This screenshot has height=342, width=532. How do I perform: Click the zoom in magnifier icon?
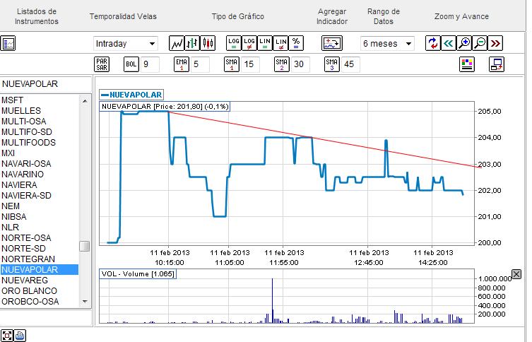(463, 43)
